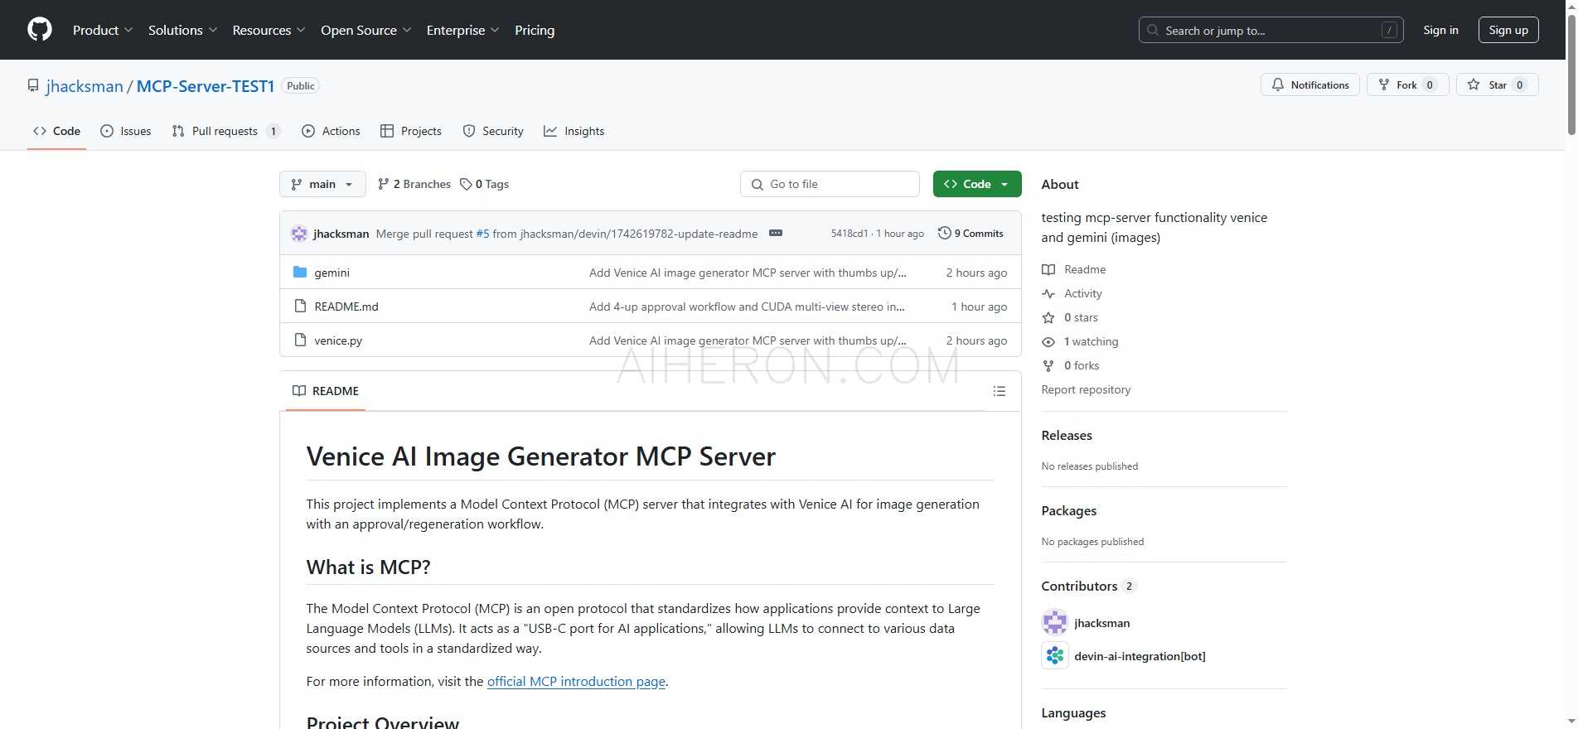Expand the Product menu
Image resolution: width=1578 pixels, height=729 pixels.
[102, 30]
